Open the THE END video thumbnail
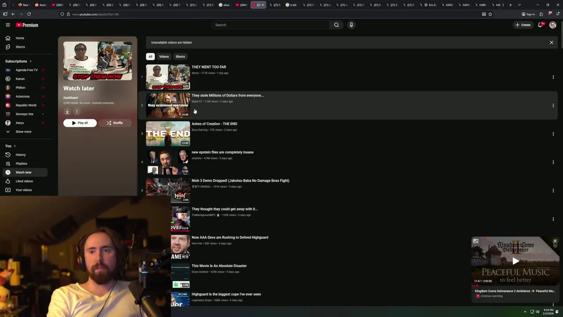563x317 pixels. 168,134
